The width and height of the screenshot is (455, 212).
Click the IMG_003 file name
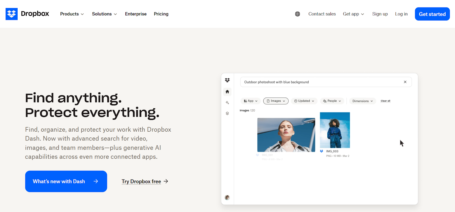[x=332, y=151]
